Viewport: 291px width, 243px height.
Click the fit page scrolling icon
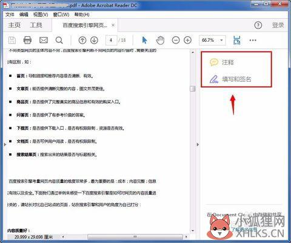coord(237,40)
